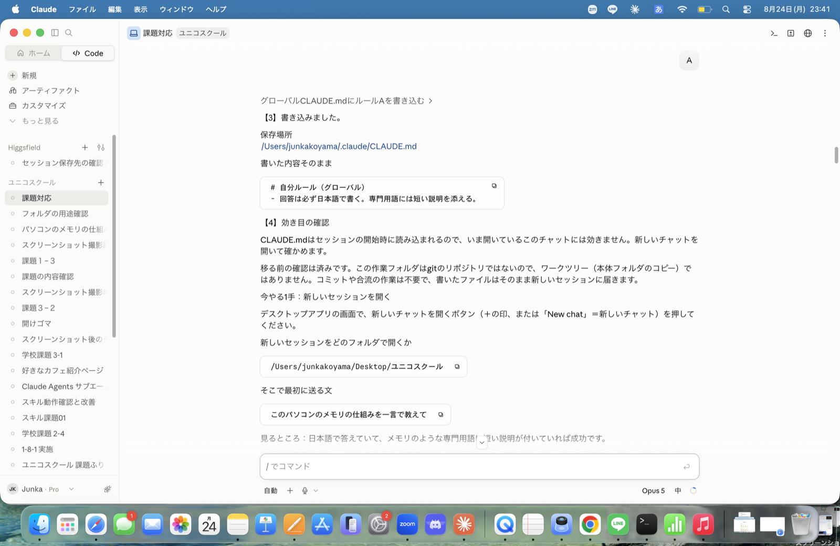Click the send arrow in input box
The image size is (840, 546).
pos(686,467)
